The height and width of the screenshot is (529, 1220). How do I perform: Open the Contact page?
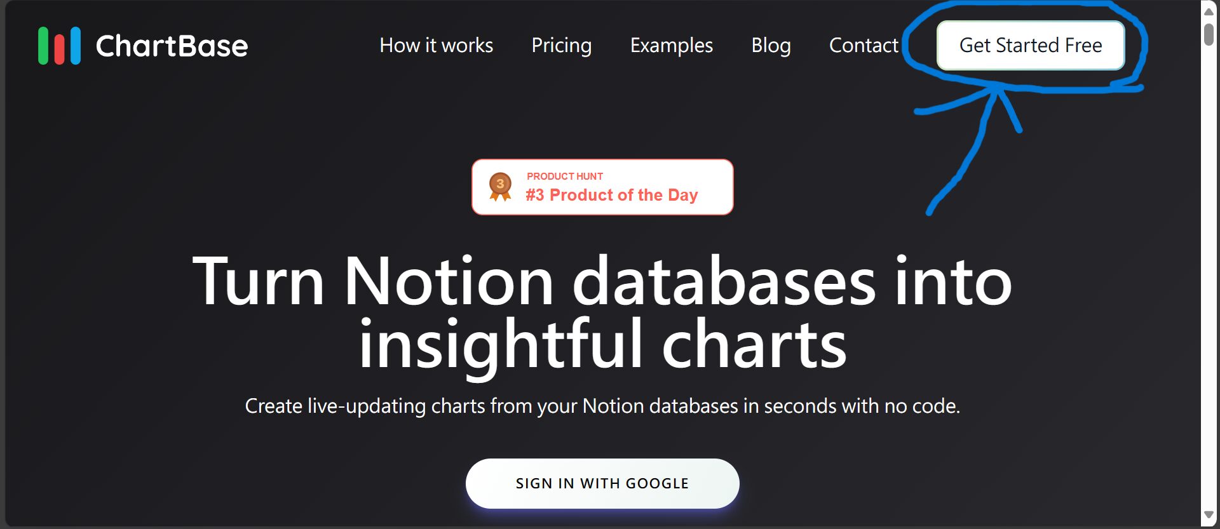864,45
